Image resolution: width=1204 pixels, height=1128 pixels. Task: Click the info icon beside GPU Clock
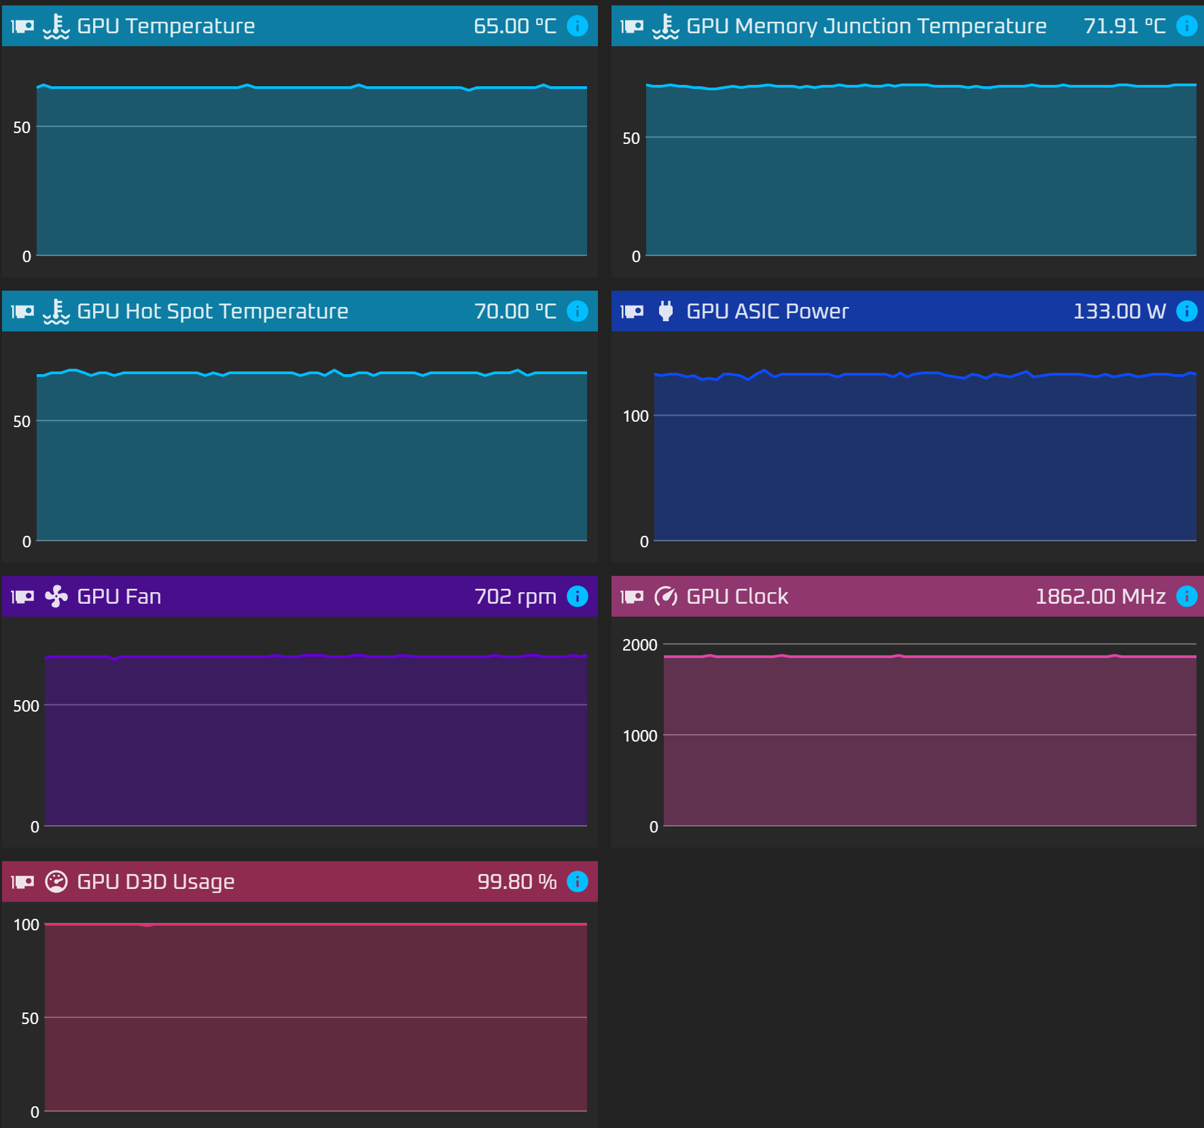tap(1186, 596)
